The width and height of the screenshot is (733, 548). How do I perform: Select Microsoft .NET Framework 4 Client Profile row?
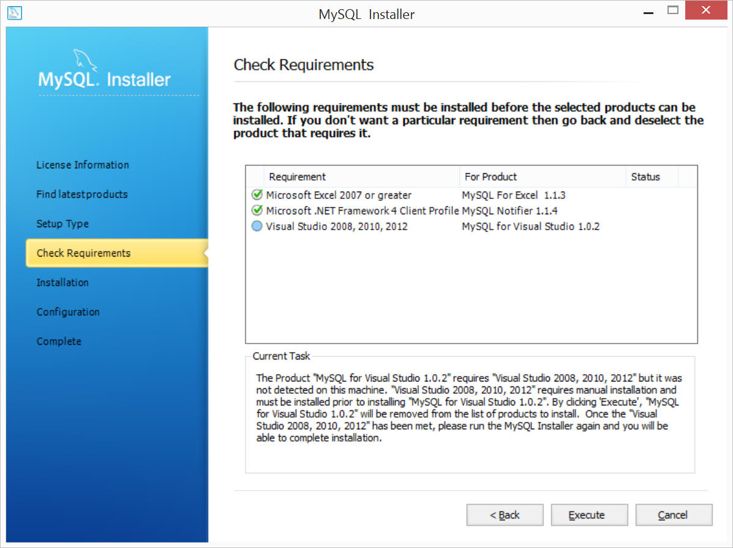(472, 211)
